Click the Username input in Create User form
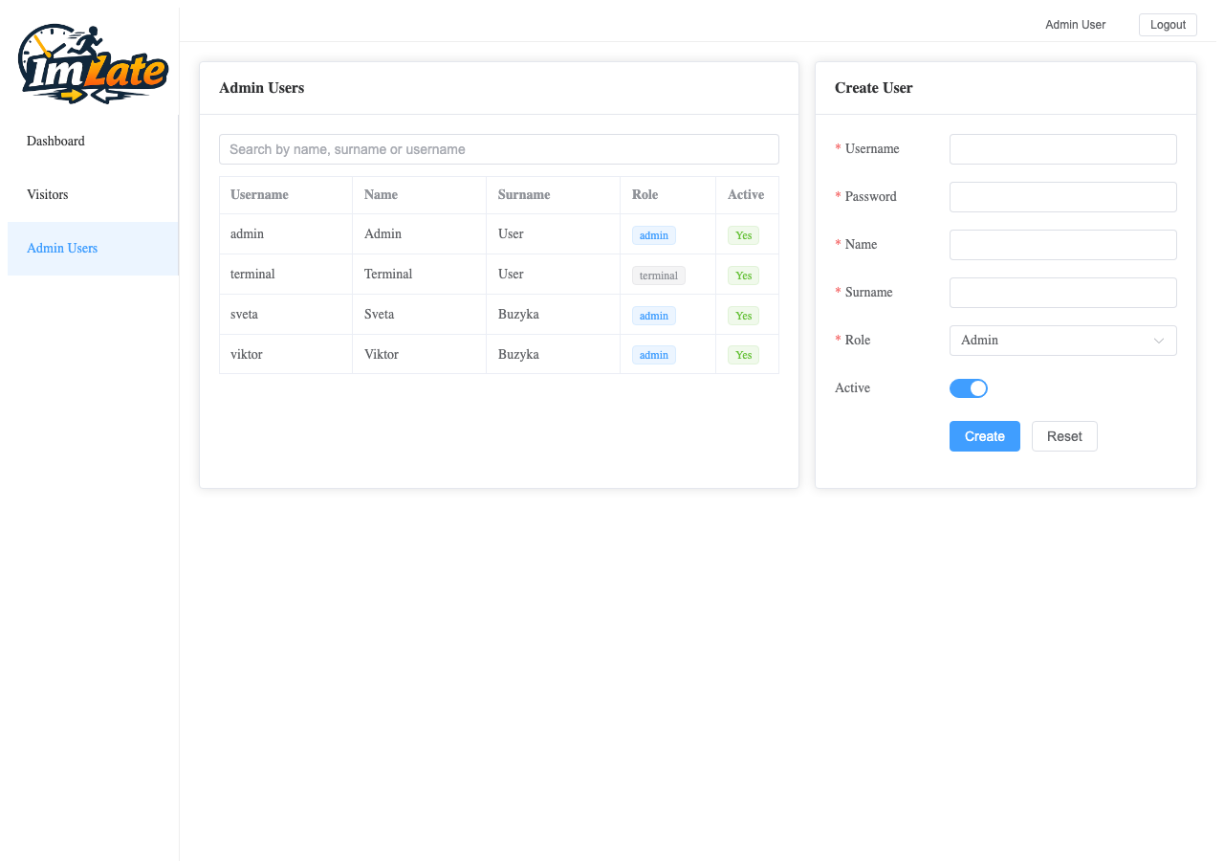This screenshot has width=1224, height=861. pos(1062,148)
